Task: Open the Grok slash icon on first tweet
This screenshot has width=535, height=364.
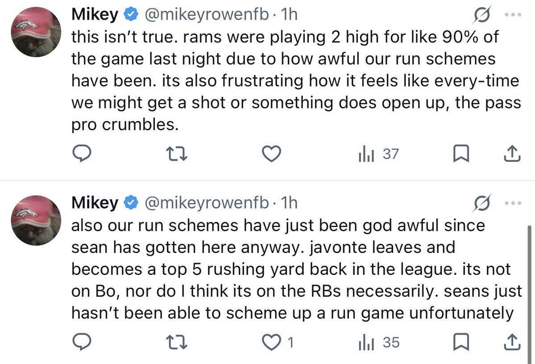Action: tap(482, 15)
